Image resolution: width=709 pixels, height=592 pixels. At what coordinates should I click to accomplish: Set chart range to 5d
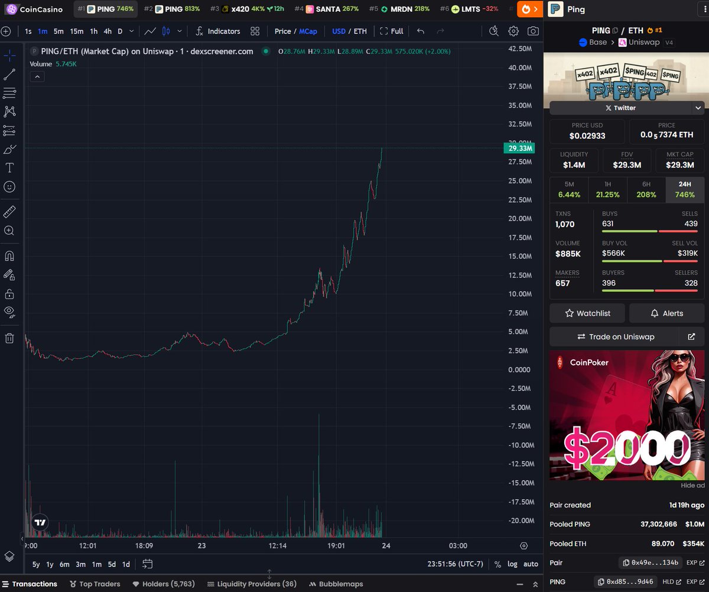pyautogui.click(x=112, y=564)
